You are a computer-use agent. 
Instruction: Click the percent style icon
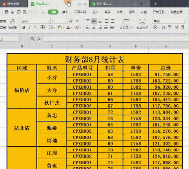(x=164, y=27)
